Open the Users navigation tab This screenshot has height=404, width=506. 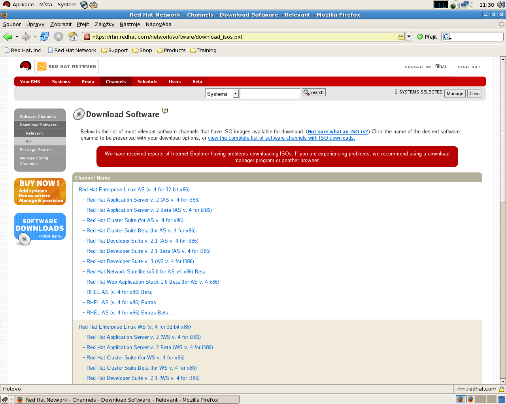pyautogui.click(x=175, y=82)
